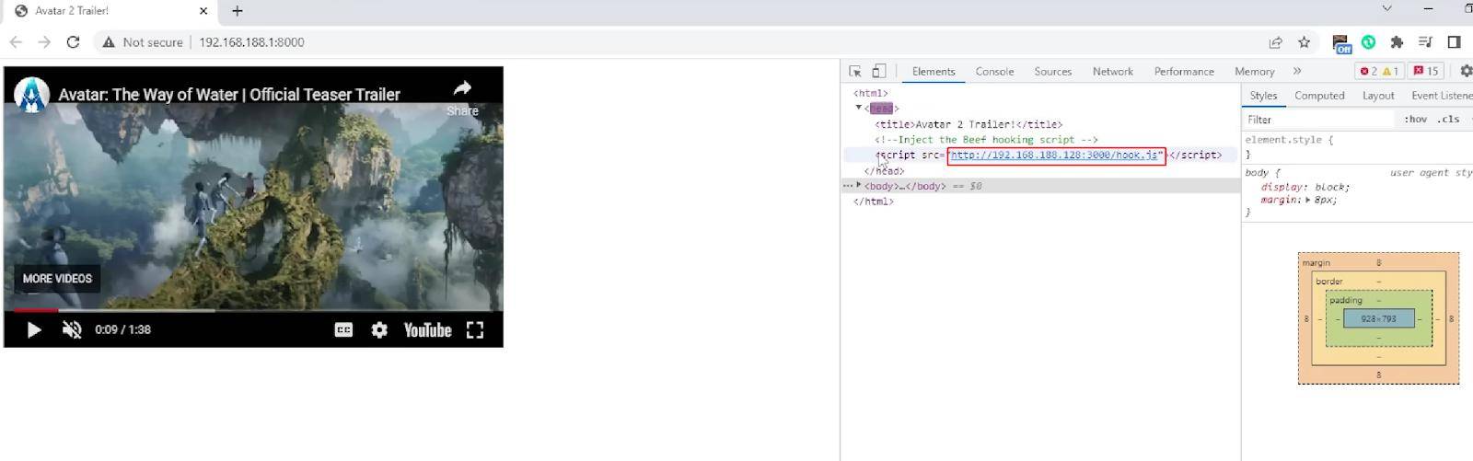The width and height of the screenshot is (1473, 461).
Task: Play the Avatar trailer video
Action: click(x=34, y=329)
